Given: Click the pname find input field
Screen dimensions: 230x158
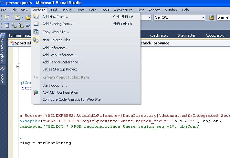Looking at the screenshot, I should [223, 17].
